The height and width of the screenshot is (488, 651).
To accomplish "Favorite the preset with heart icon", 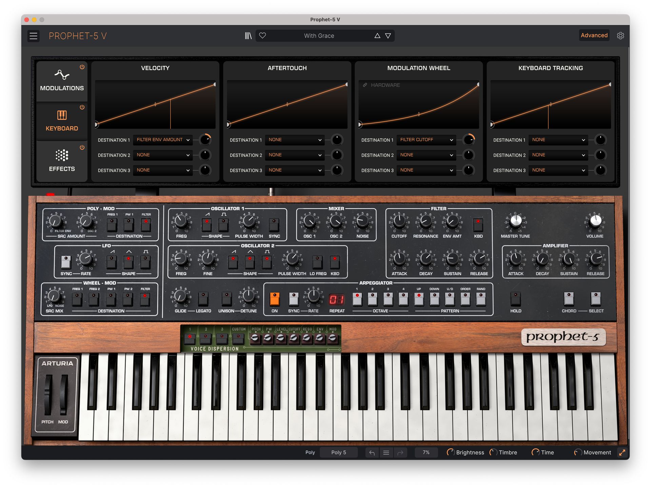I will (262, 36).
